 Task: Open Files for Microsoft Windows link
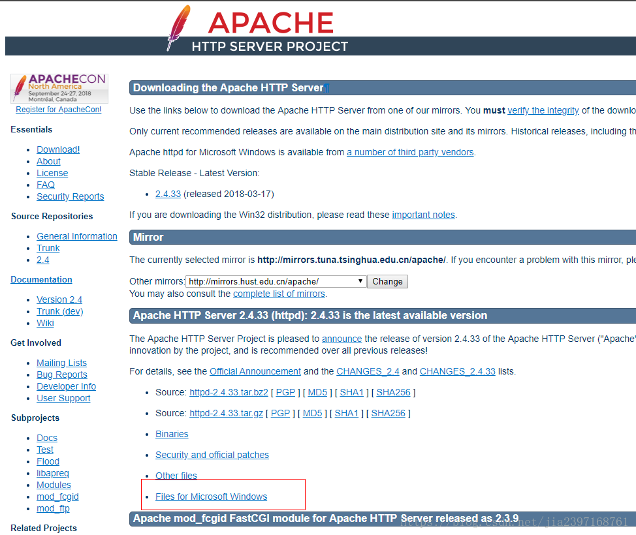tap(212, 497)
